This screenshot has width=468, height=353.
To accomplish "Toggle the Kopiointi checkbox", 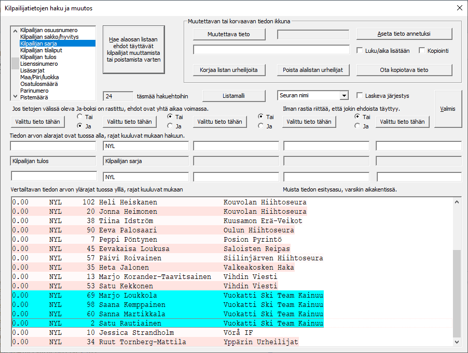I will click(x=422, y=51).
